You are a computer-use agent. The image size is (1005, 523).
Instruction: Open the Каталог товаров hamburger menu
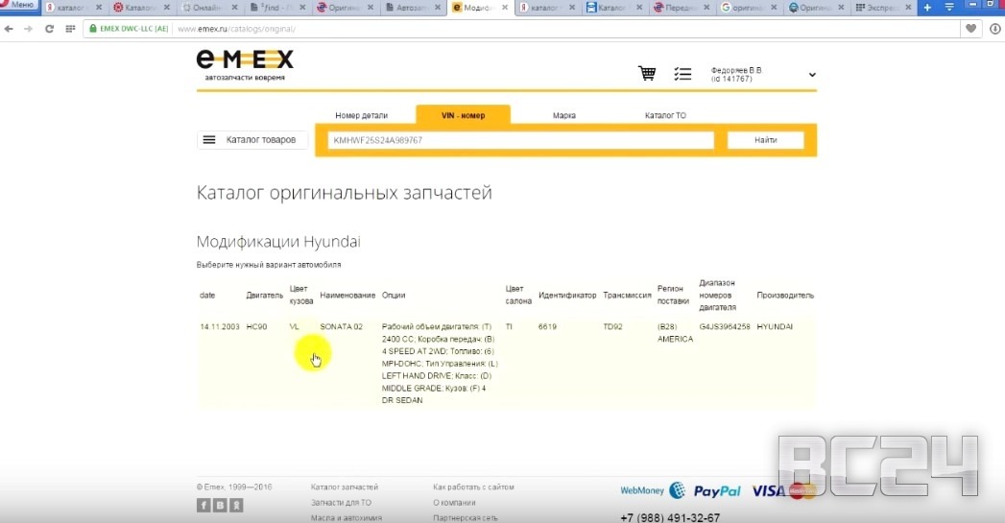pos(252,140)
